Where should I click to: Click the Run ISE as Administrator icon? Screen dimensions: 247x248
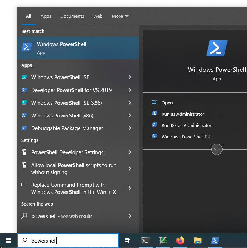click(x=155, y=125)
